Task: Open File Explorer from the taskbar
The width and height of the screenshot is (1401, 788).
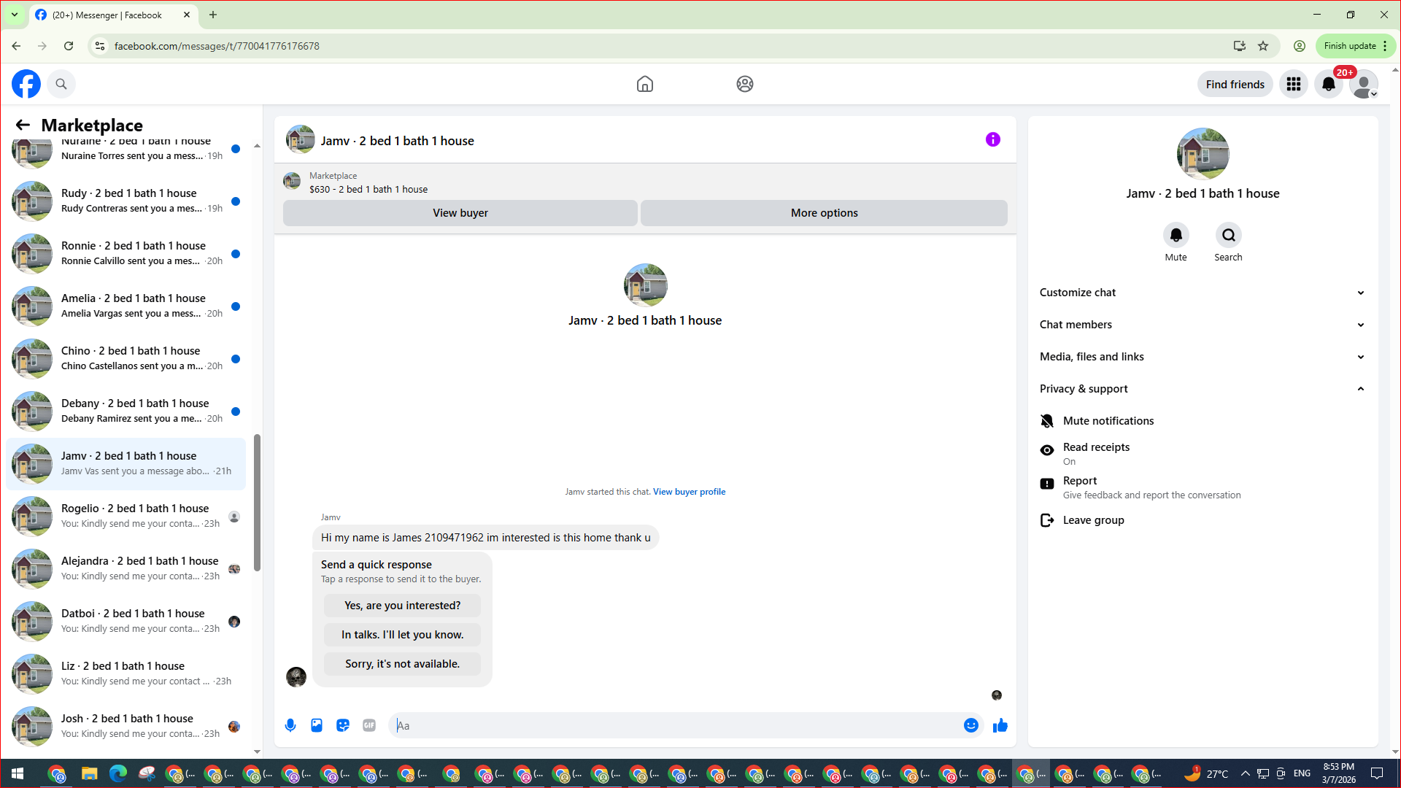Action: (x=89, y=773)
